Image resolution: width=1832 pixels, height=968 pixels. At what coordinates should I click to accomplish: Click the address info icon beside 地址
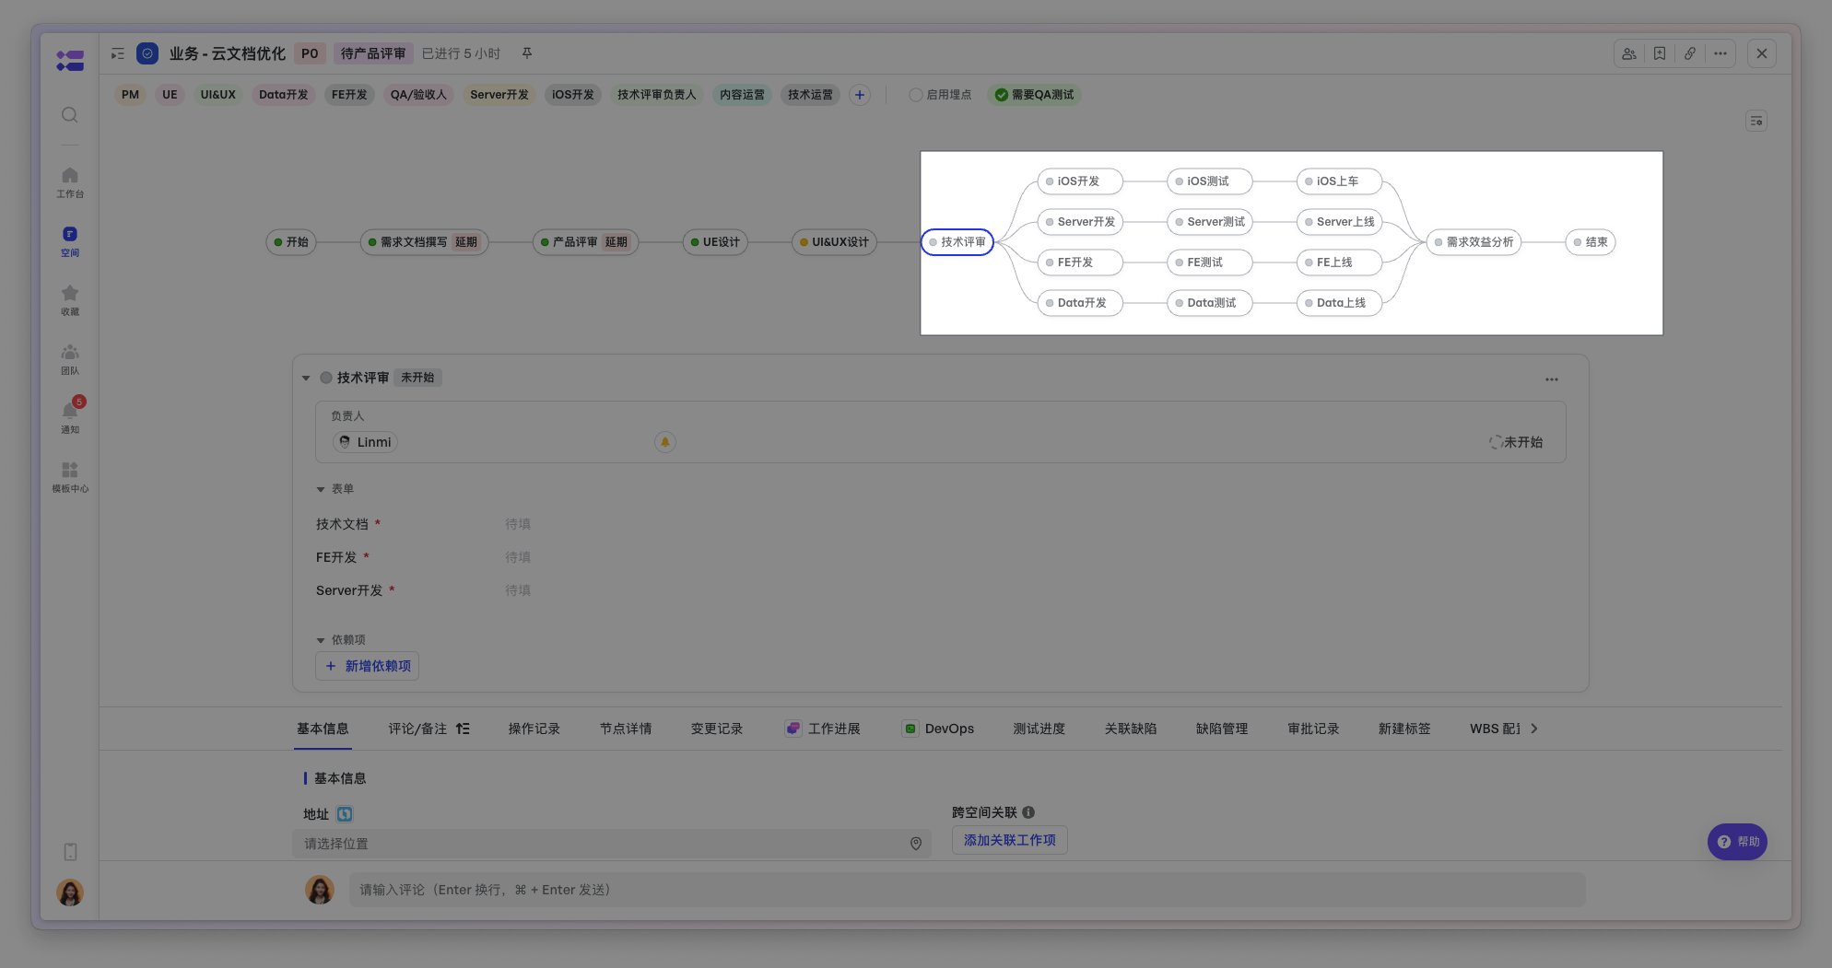coord(345,814)
